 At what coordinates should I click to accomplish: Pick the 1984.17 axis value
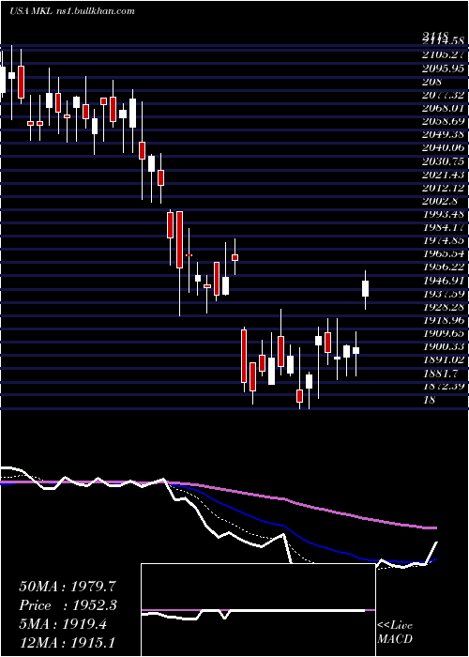point(444,227)
